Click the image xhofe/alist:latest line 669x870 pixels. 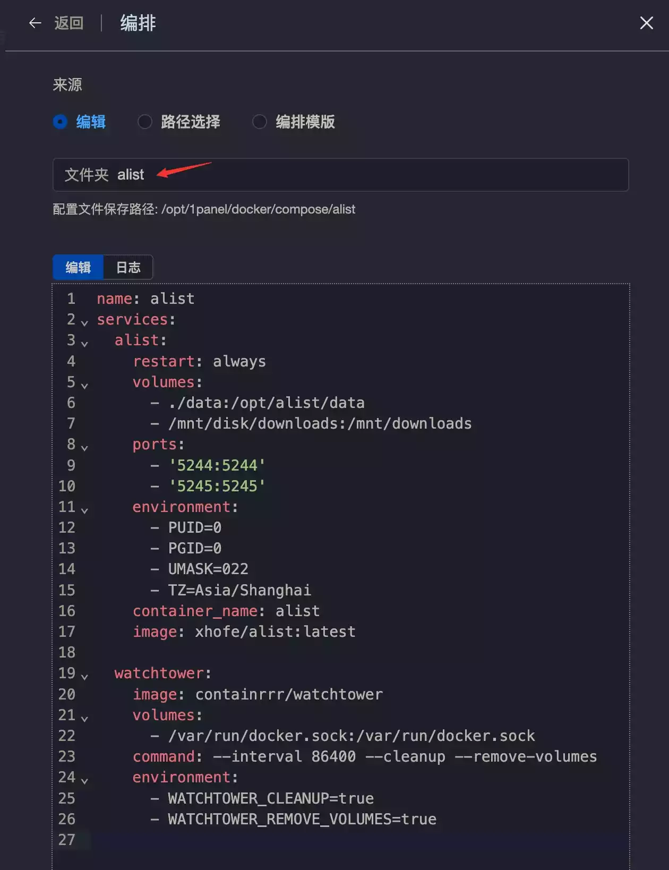[x=244, y=632]
